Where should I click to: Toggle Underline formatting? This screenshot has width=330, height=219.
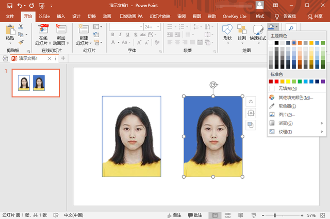click(x=127, y=35)
